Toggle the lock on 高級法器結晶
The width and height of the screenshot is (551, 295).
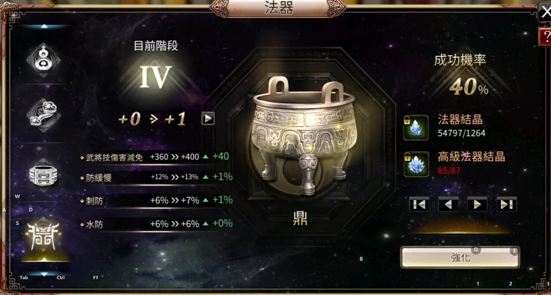(x=407, y=155)
